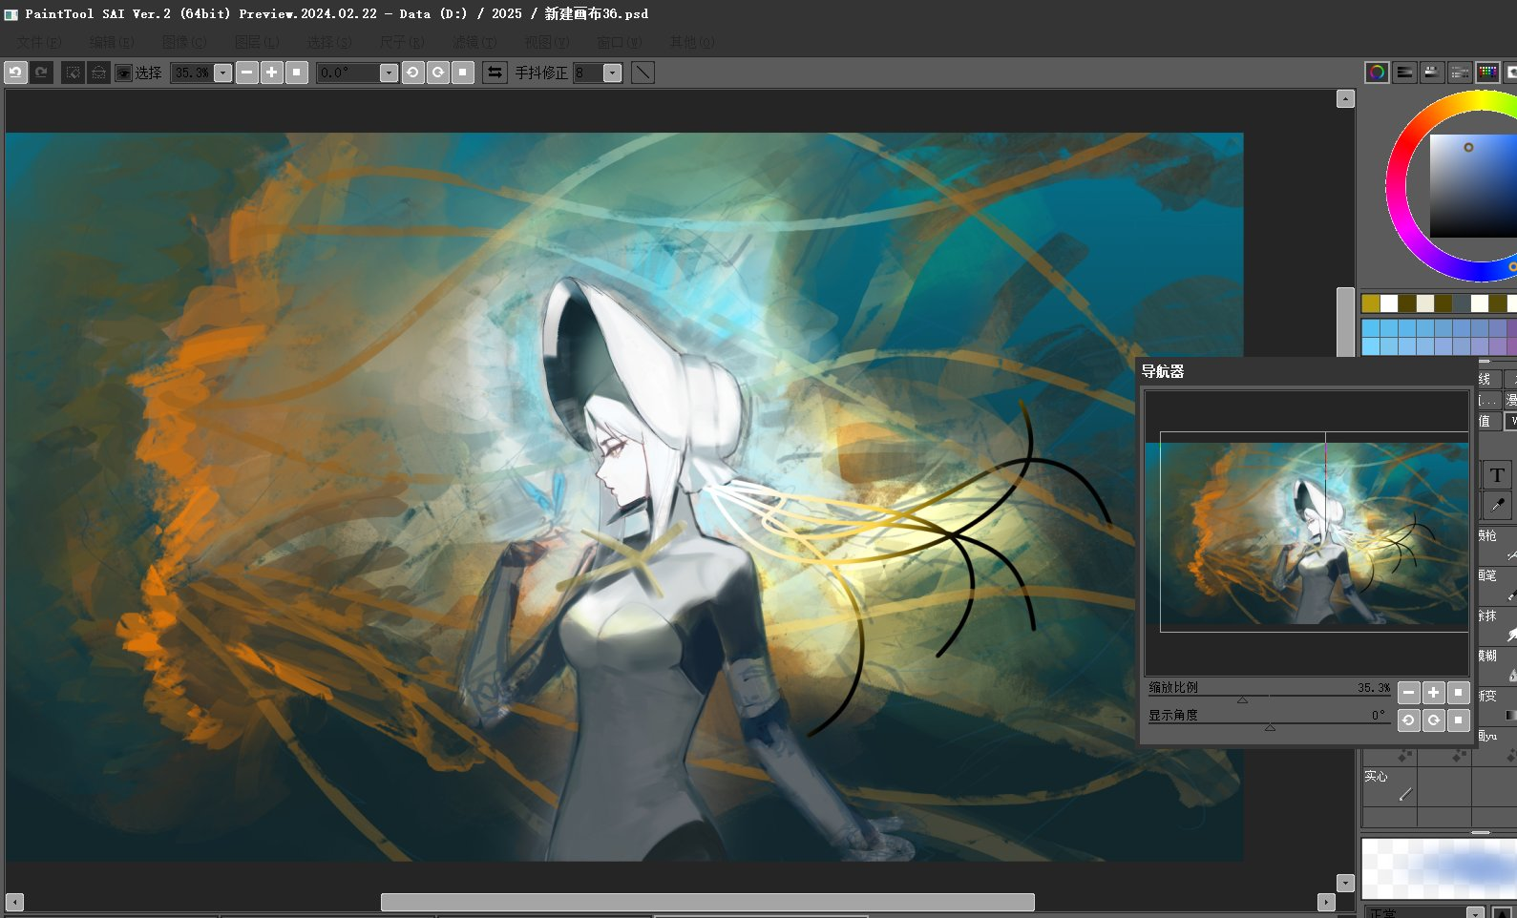
Task: Click the Navigator 显示角度 angle slider handle
Action: (1270, 727)
